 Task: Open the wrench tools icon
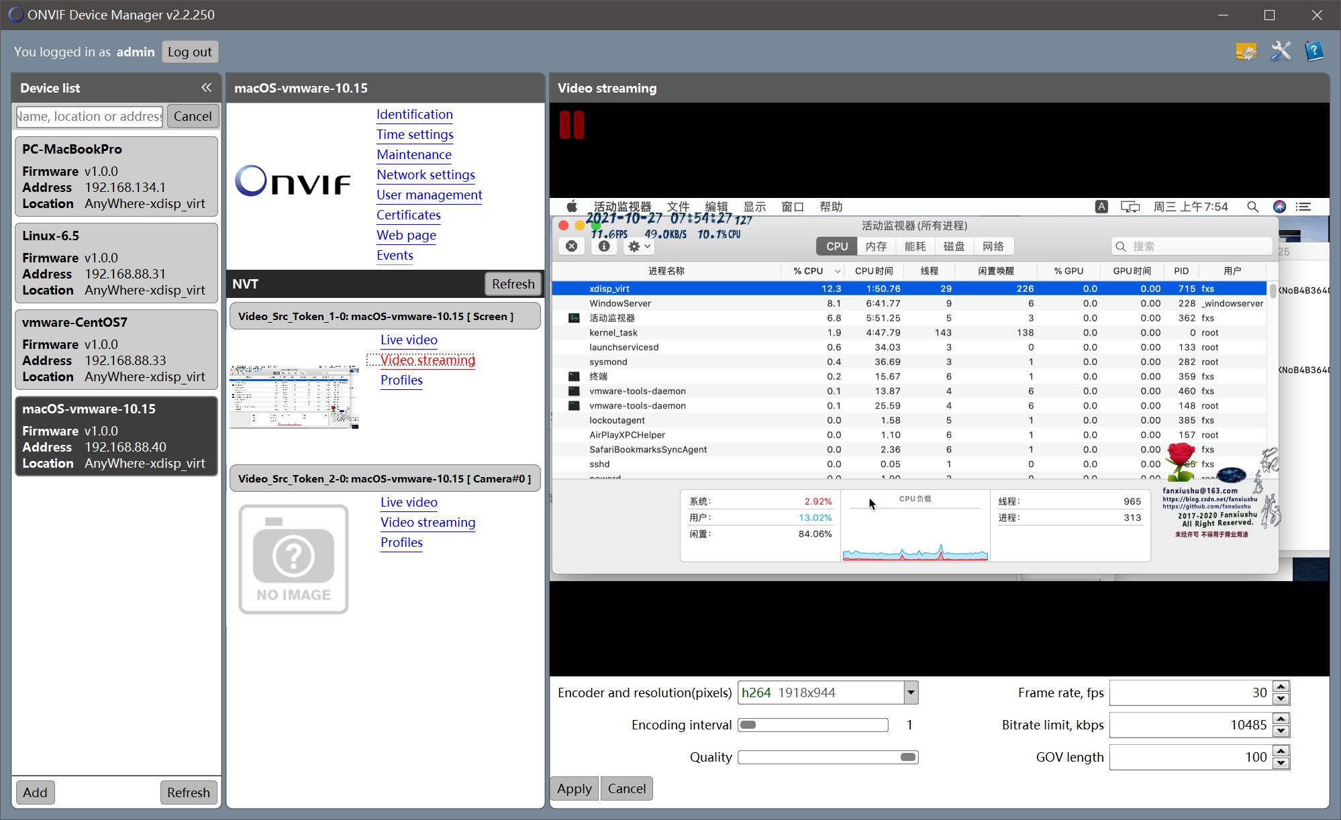tap(1280, 52)
